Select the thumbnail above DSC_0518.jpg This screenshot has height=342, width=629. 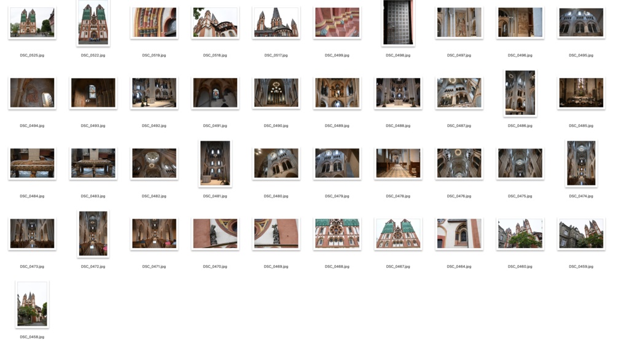[215, 23]
